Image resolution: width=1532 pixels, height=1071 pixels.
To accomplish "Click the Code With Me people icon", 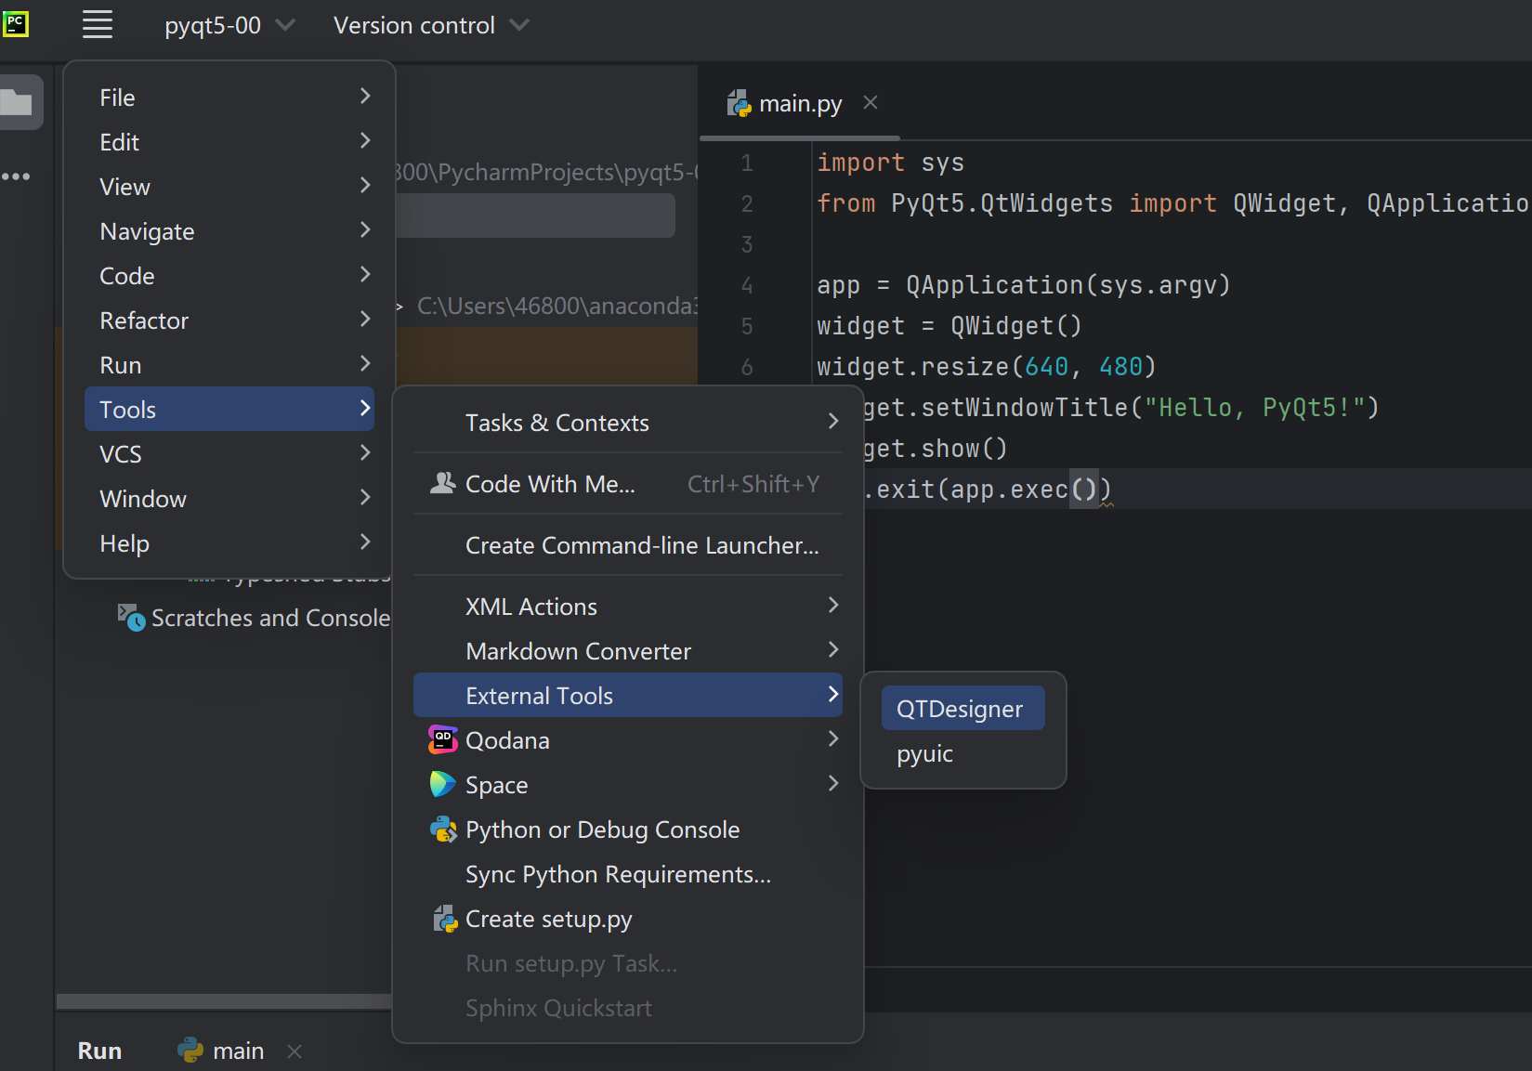I will point(442,483).
